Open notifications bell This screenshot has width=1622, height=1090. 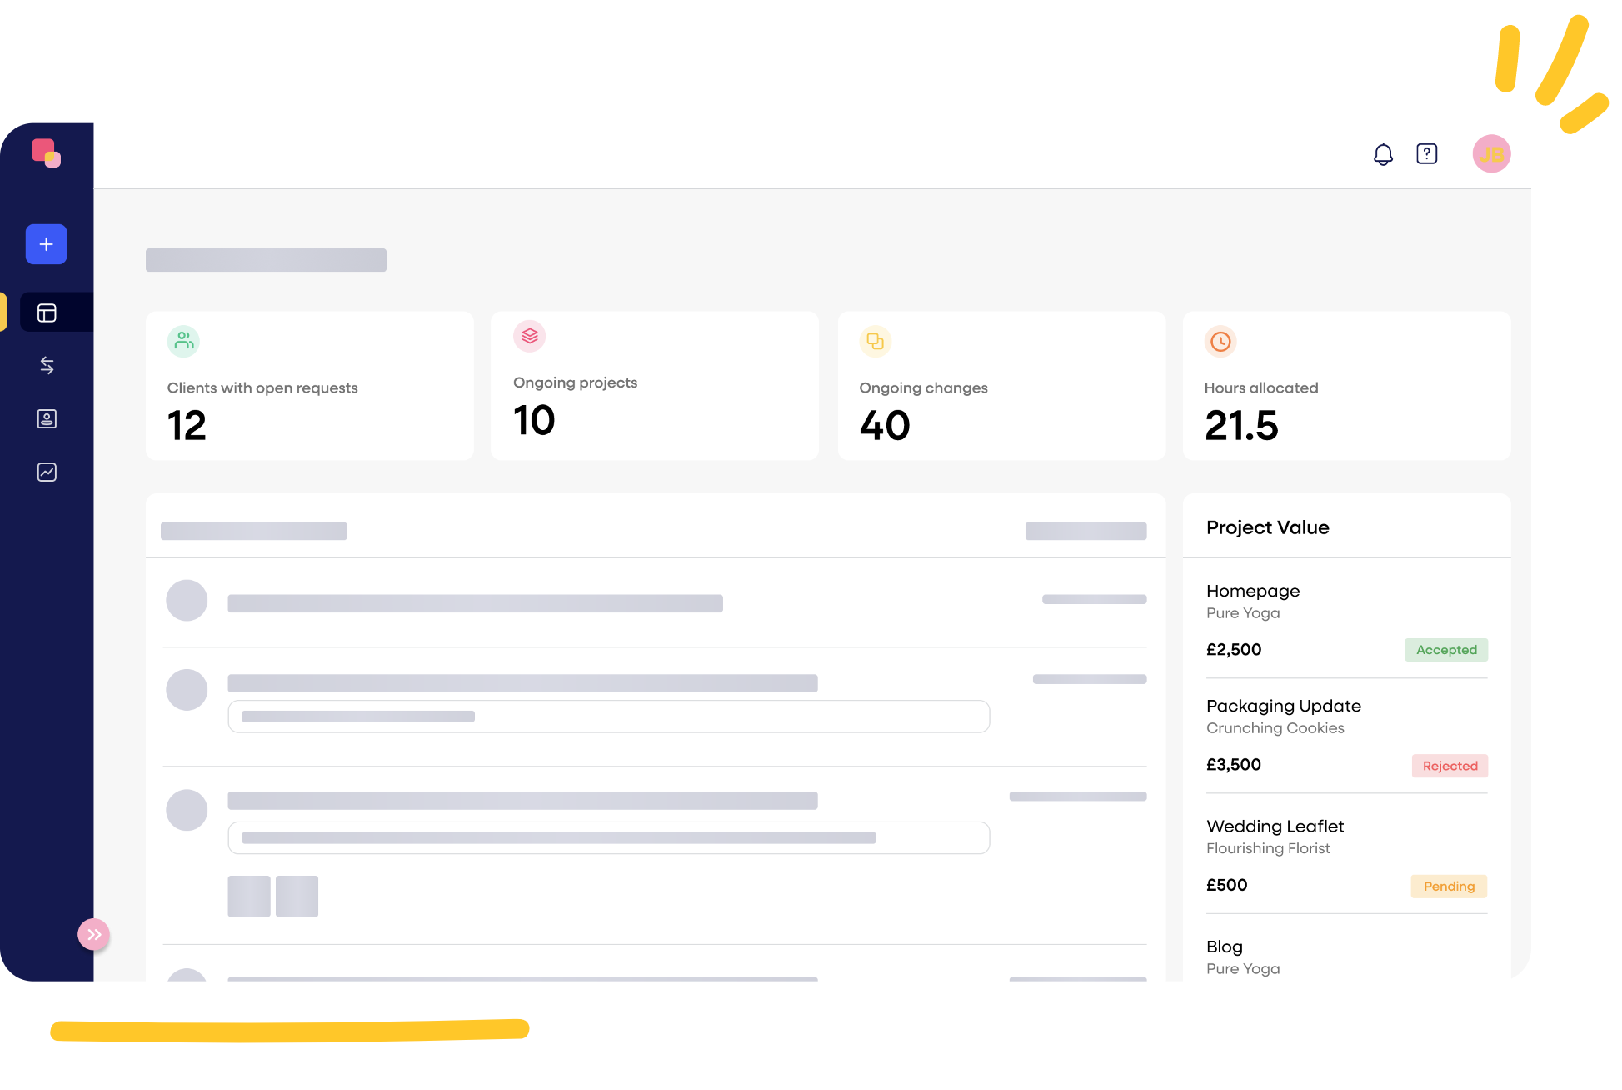pos(1383,154)
